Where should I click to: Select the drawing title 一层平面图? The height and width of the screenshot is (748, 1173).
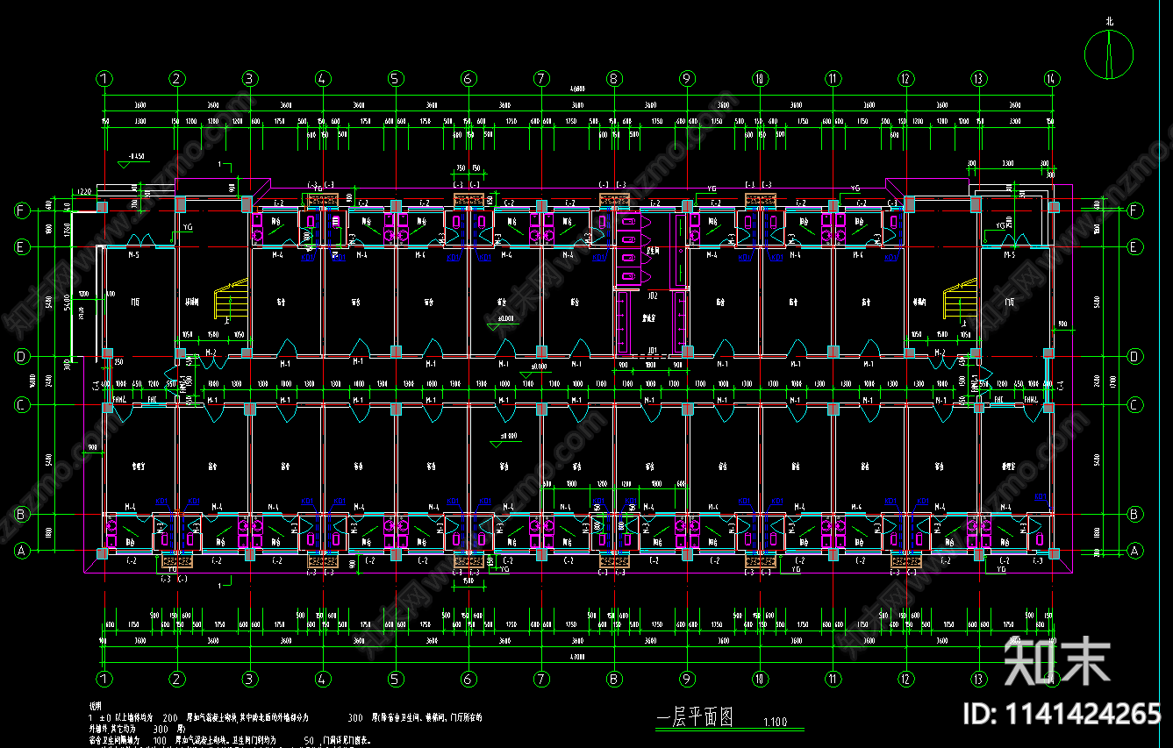pos(695,717)
